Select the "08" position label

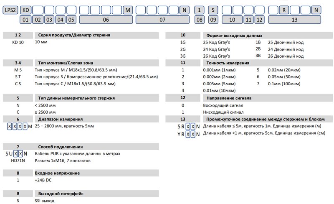click(x=200, y=20)
